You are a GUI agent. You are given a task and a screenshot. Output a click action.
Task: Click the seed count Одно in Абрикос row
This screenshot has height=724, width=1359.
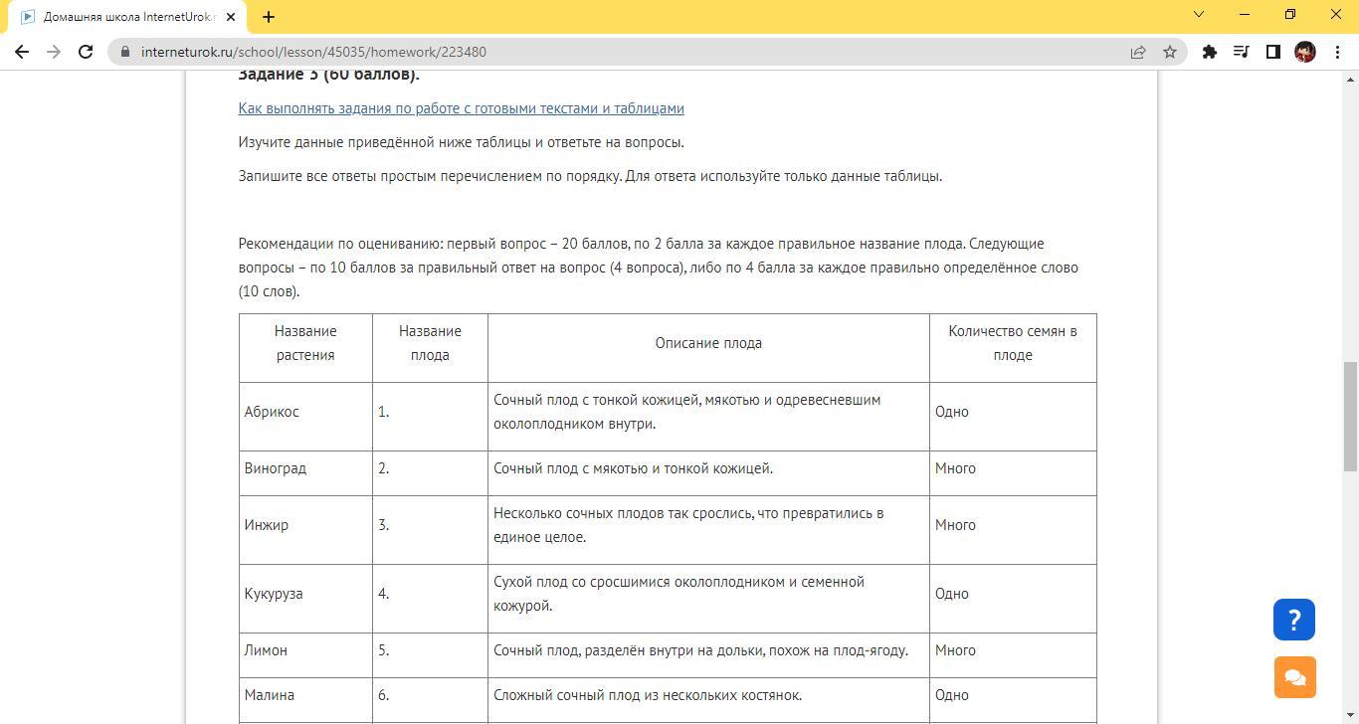[x=952, y=412]
